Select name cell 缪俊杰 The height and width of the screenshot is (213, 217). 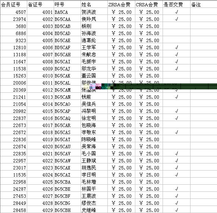pyautogui.click(x=94, y=202)
